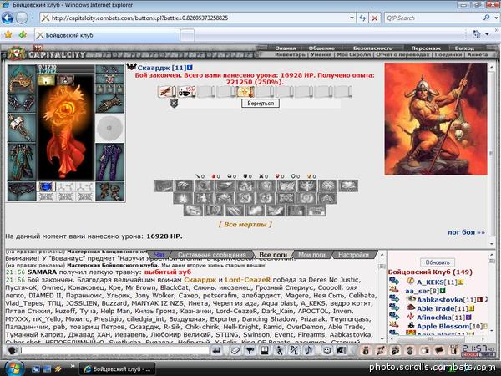Open the лог боя link
Screen dimensions: 501x376
(466, 232)
